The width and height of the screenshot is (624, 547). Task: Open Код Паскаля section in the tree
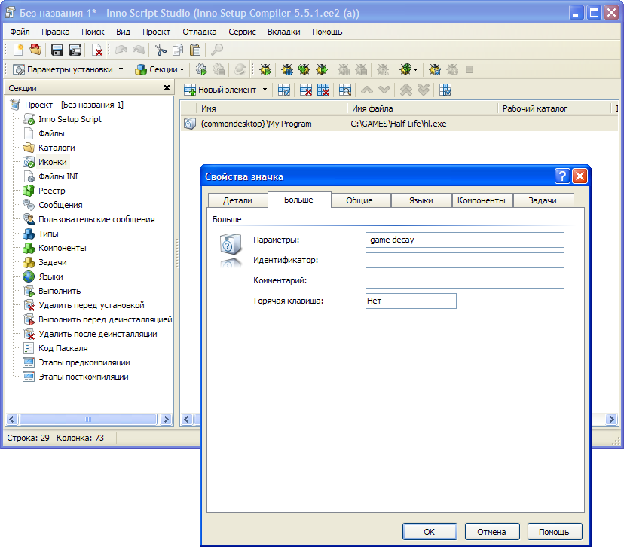tap(63, 348)
